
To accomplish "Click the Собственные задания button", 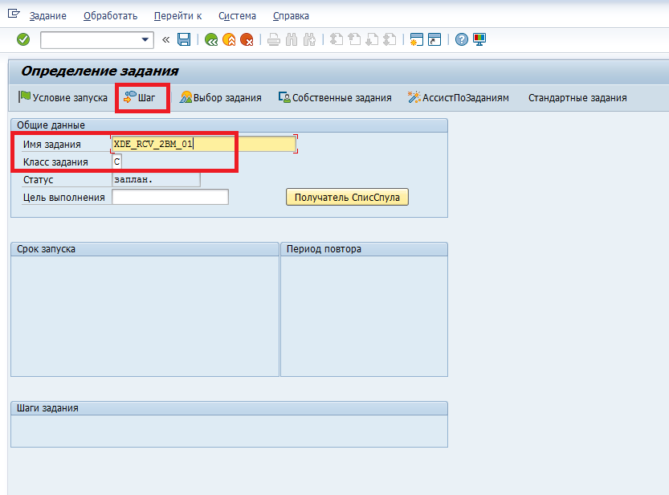I will click(335, 98).
